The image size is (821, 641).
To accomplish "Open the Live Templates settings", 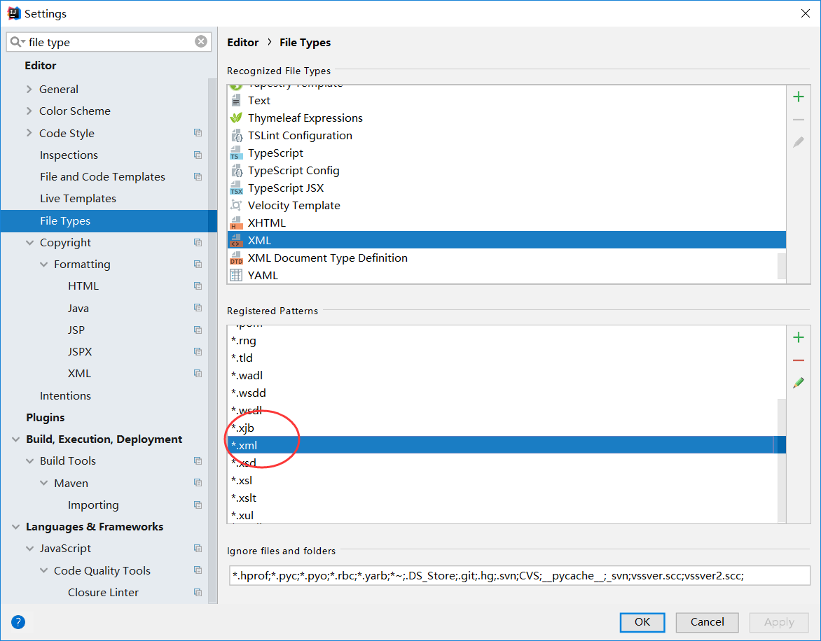I will 78,199.
